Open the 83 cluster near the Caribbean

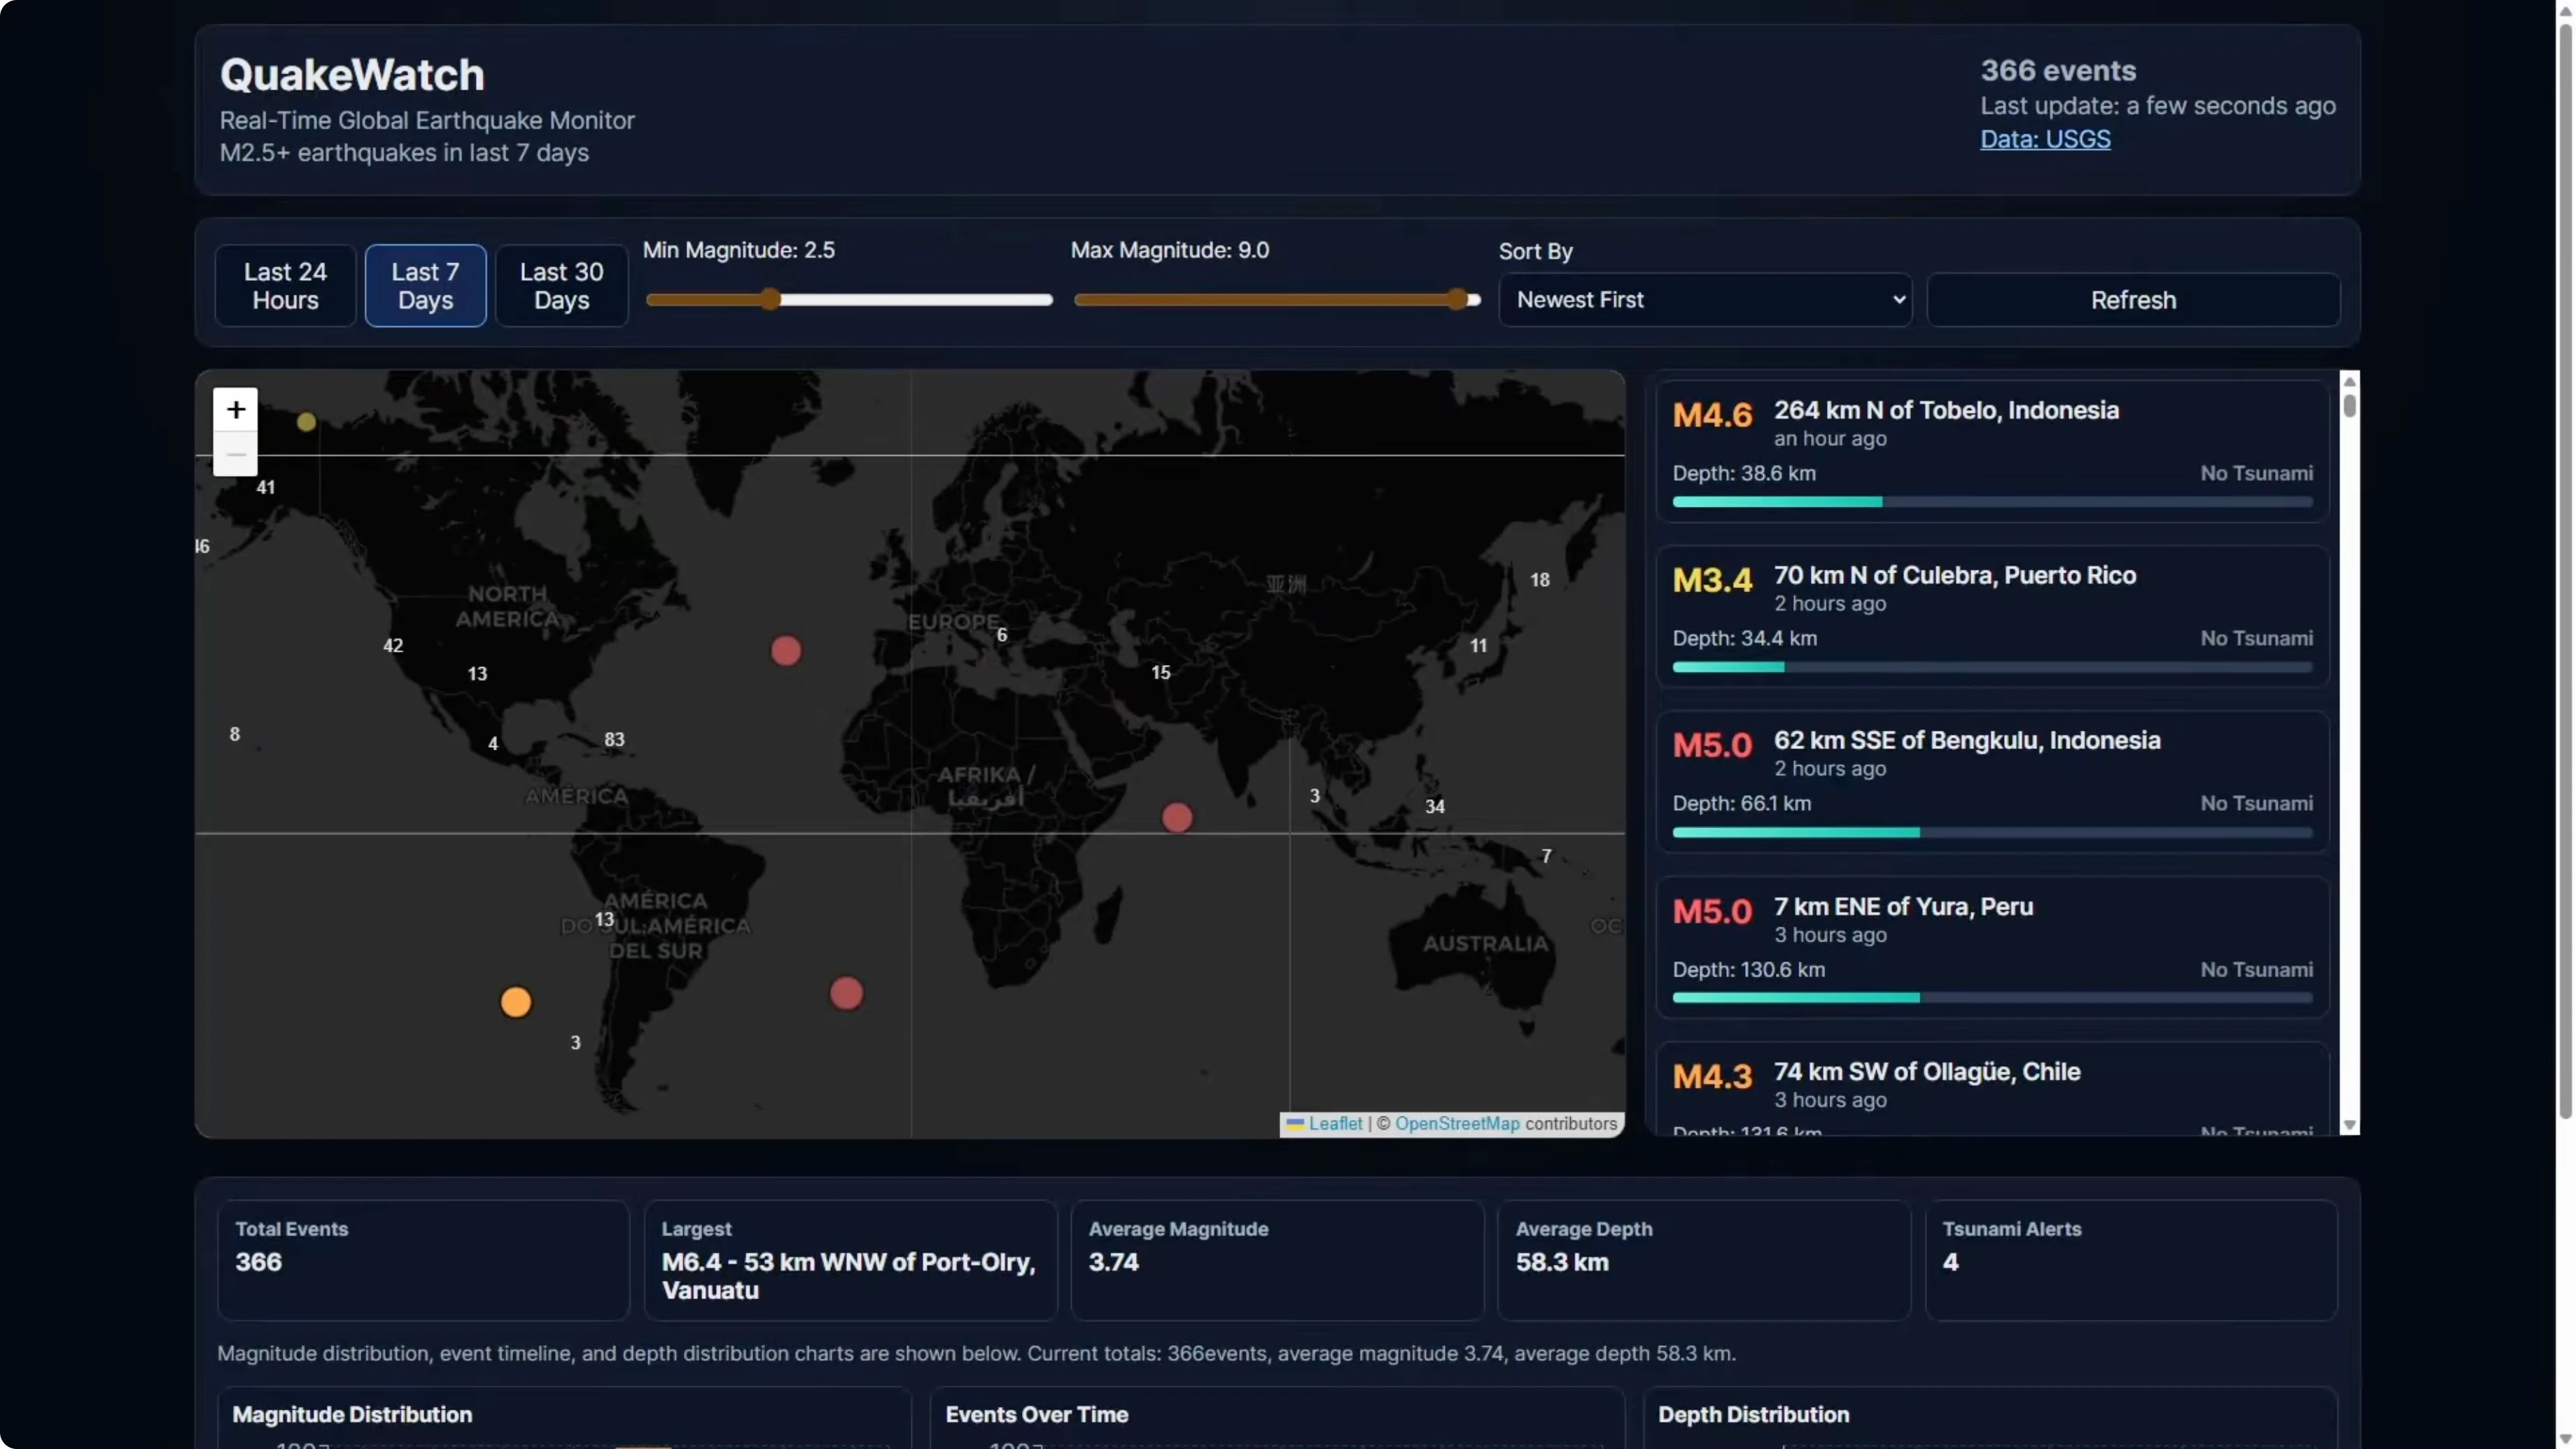614,739
